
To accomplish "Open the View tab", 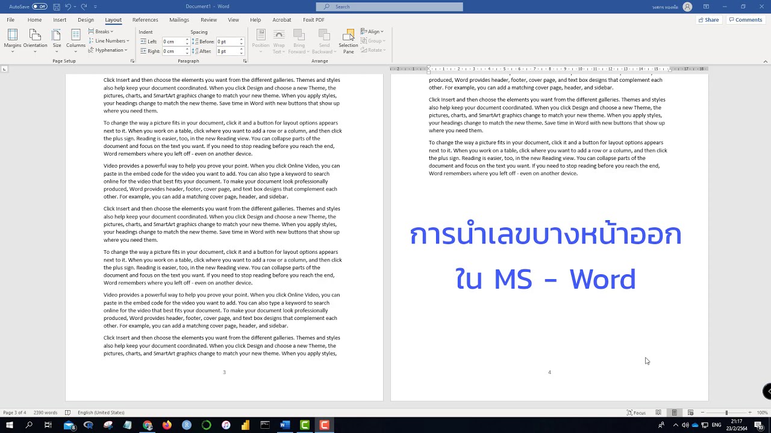I will click(x=233, y=20).
